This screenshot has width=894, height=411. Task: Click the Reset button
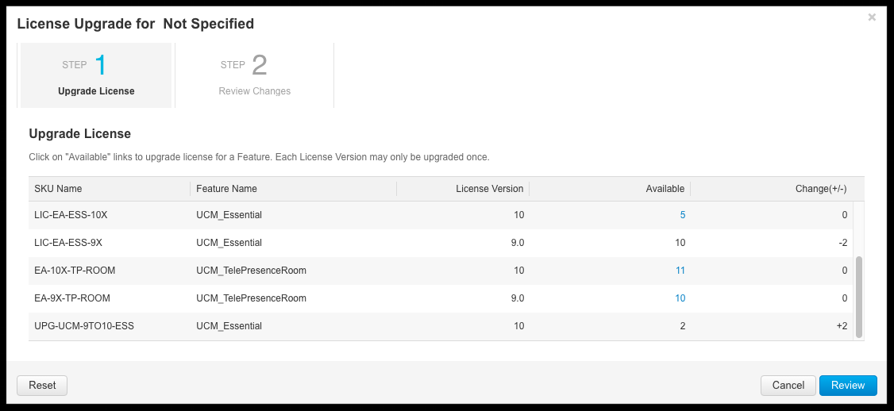(x=42, y=386)
